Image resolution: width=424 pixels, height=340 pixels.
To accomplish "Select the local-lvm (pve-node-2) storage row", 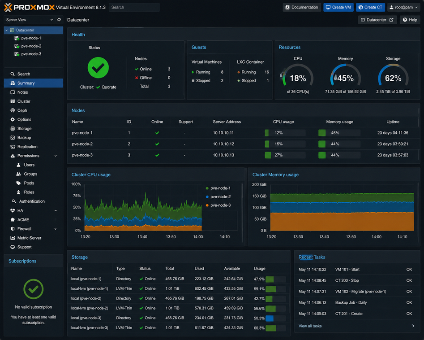I will [x=179, y=308].
